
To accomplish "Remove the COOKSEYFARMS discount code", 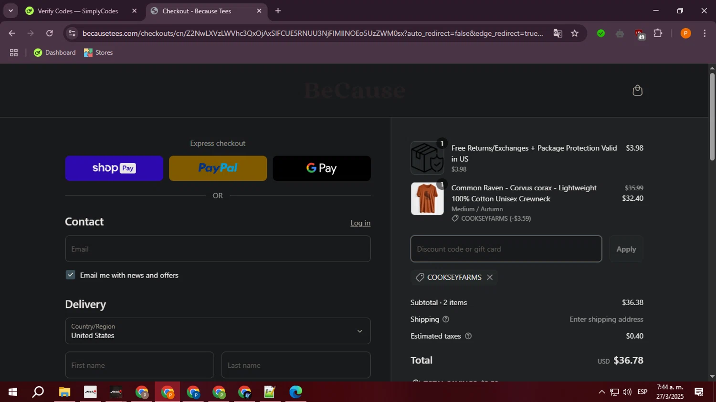I will tap(490, 277).
